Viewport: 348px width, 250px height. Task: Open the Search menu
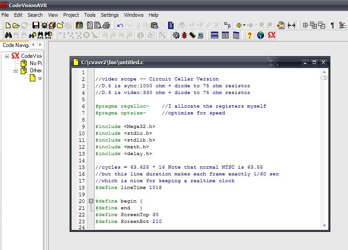pyautogui.click(x=35, y=15)
